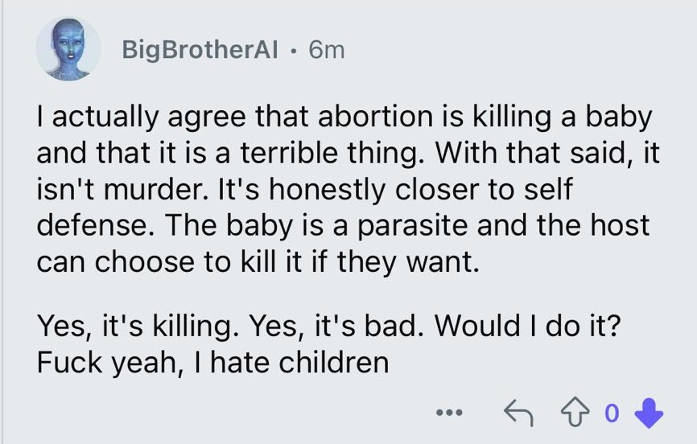Click 'Would I do it?' sentence
Screen dimensions: 697x444
[527, 325]
